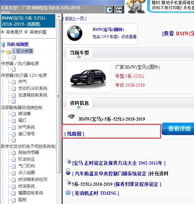Click the page icon next to 尾灯
Viewport: 194px width, 204px height.
click(14, 121)
